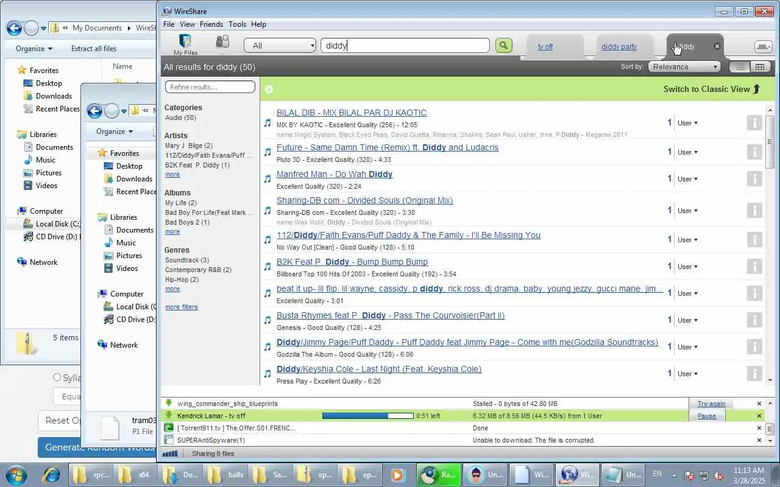The image size is (780, 487).
Task: Select the Syllables radio button
Action: pos(57,377)
